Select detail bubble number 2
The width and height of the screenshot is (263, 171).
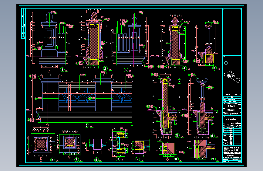[x=105, y=68]
